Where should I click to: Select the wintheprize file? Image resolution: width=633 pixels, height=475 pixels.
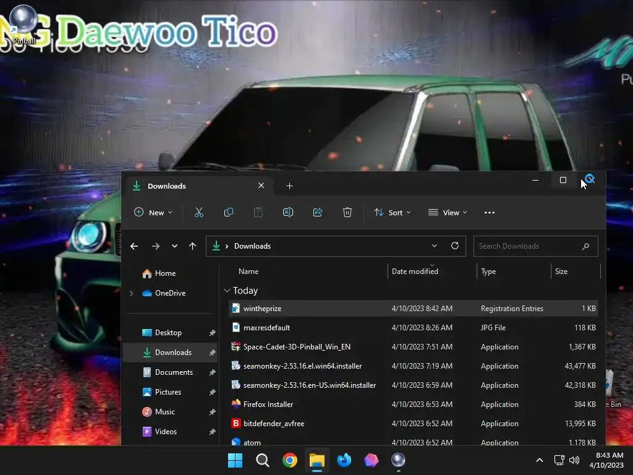(414, 309)
